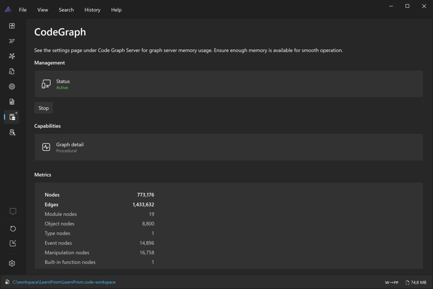Stop the code graph server
The image size is (433, 289).
click(44, 108)
